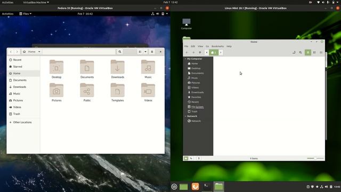
Task: Select the Videos folder icon in grid
Action: (x=148, y=90)
